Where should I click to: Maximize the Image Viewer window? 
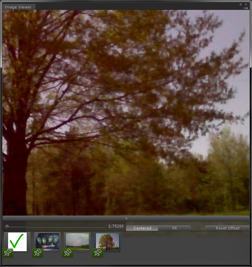[241, 4]
